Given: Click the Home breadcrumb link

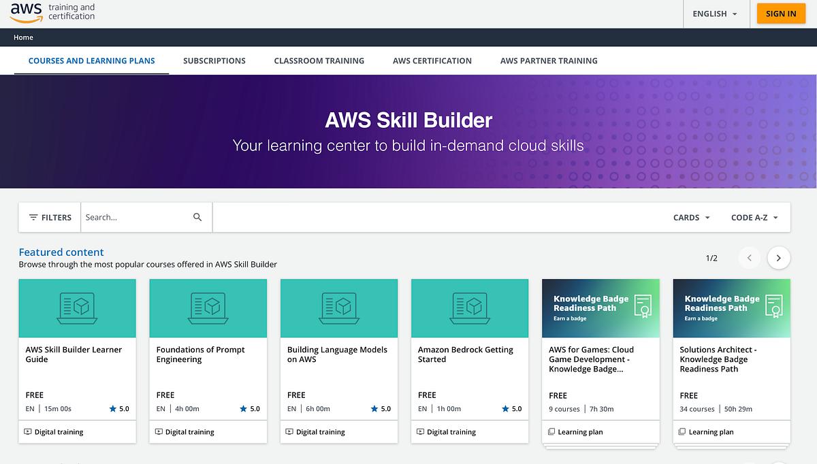Looking at the screenshot, I should coord(23,37).
